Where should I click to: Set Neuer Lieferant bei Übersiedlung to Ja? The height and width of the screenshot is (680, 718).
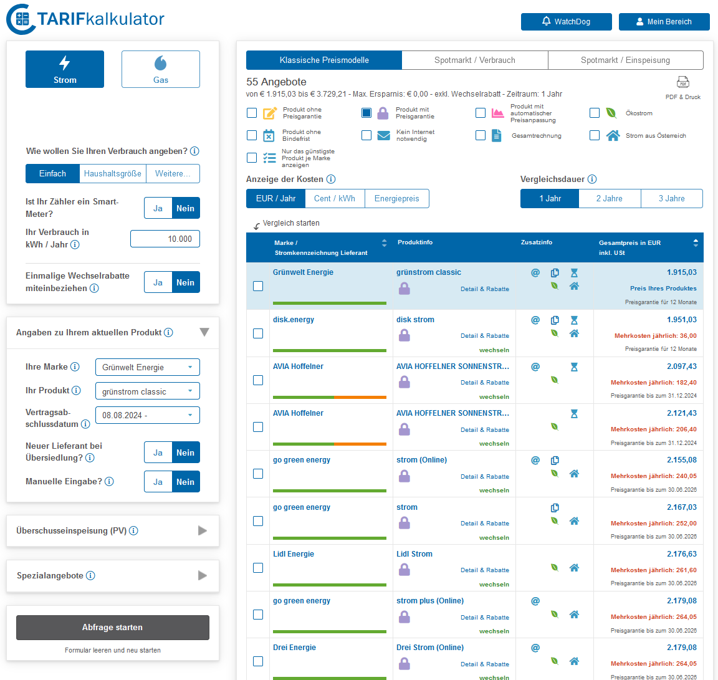point(158,453)
